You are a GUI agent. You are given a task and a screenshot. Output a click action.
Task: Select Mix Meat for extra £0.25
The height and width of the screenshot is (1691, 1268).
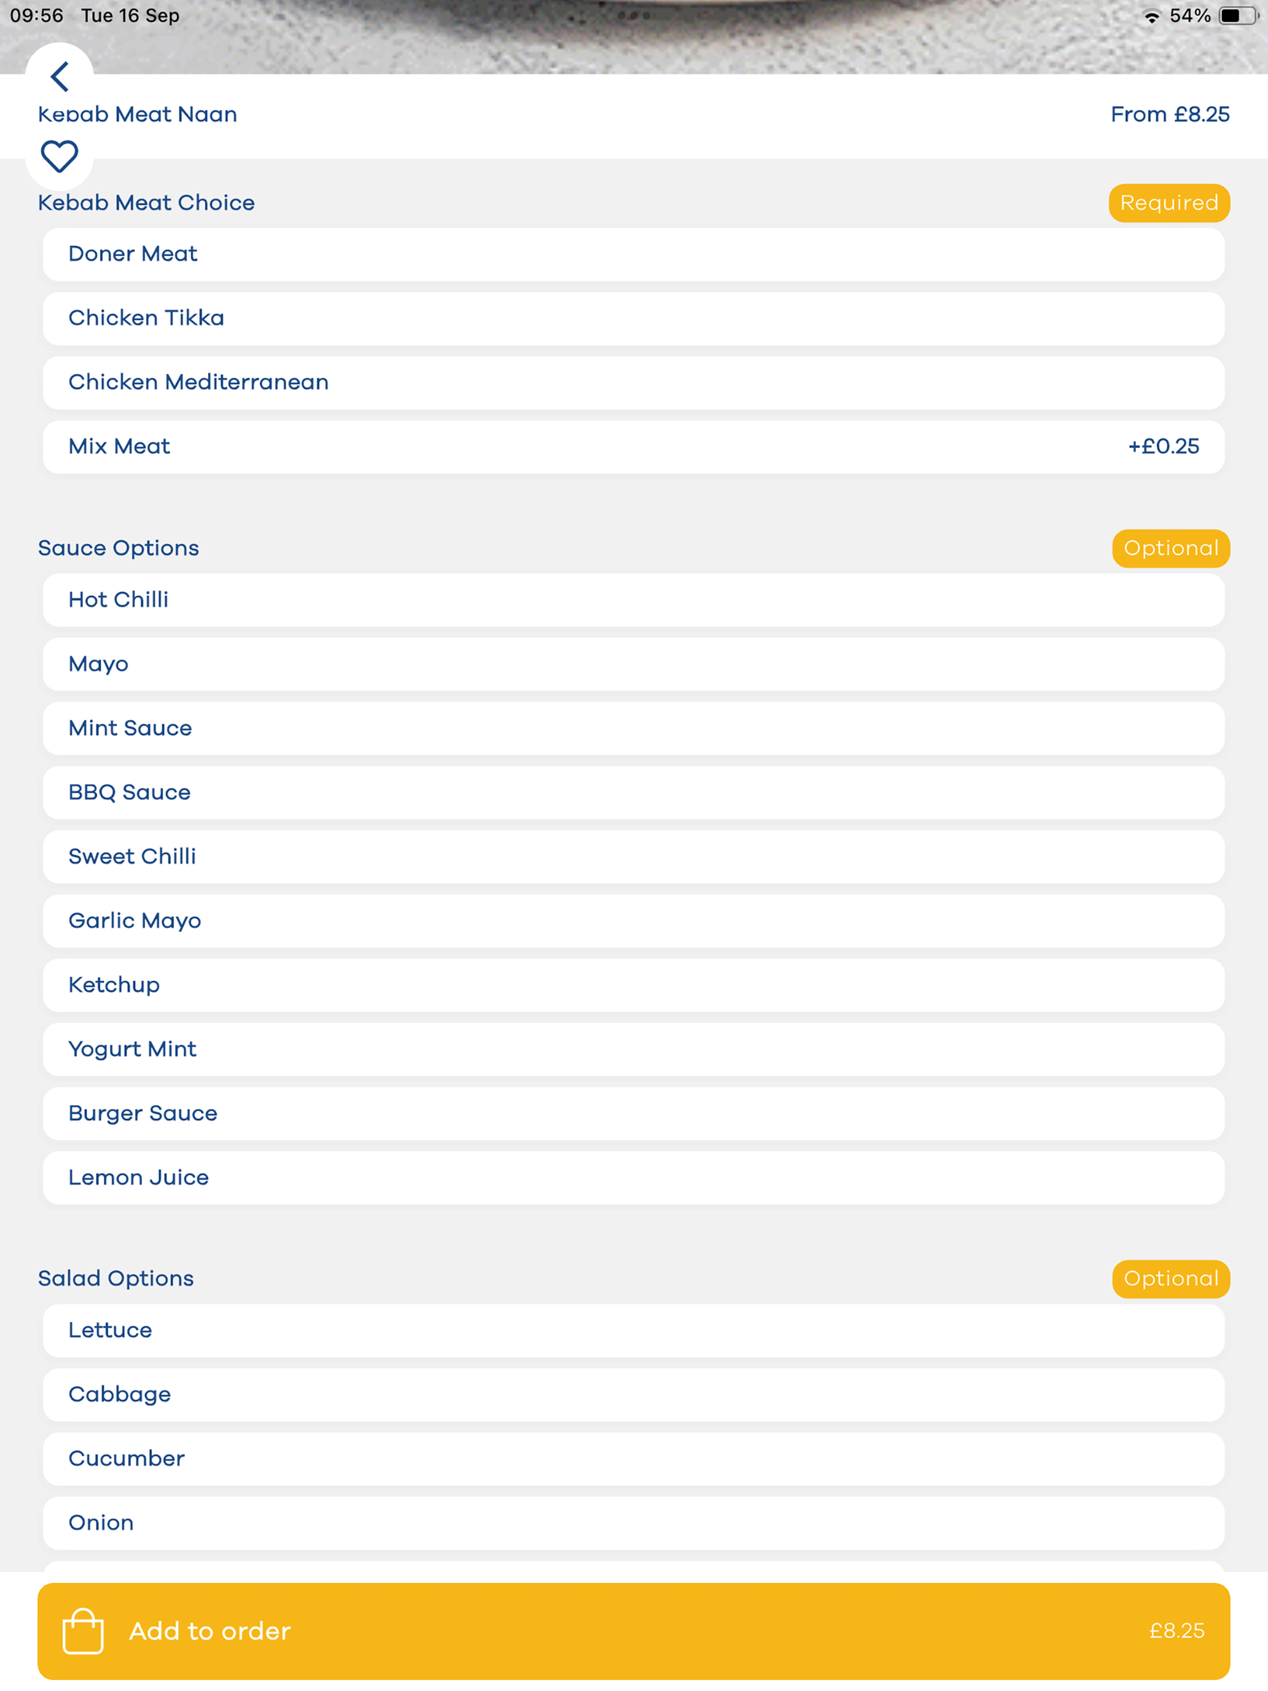click(x=633, y=447)
